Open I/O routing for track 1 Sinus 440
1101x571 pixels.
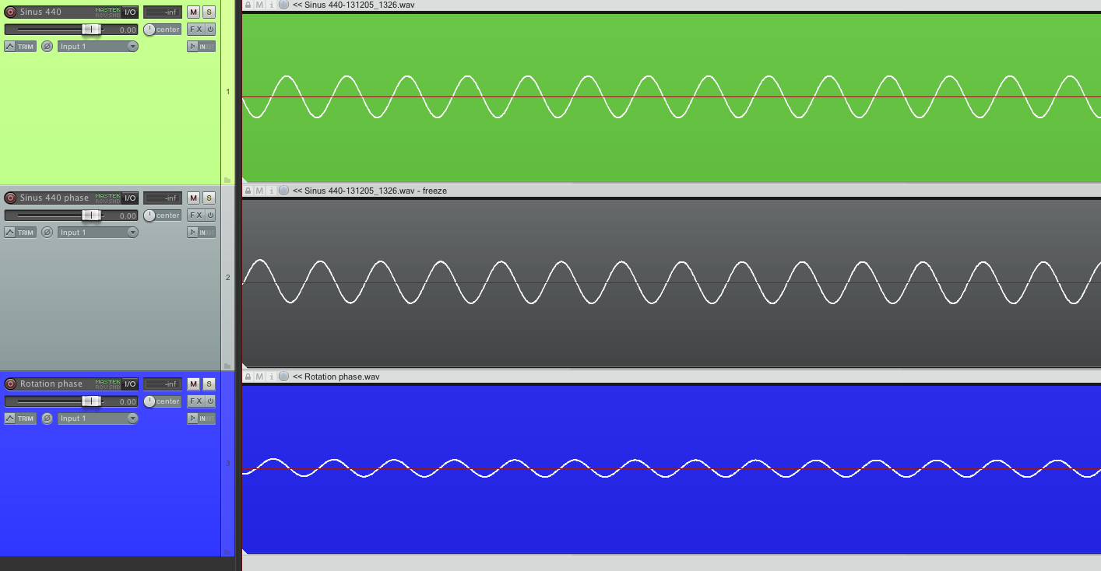[130, 12]
